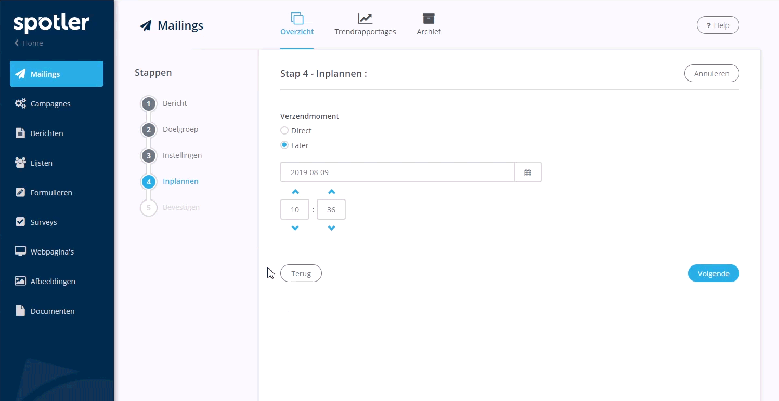Click the Terug button
Image resolution: width=779 pixels, height=401 pixels.
pos(301,273)
